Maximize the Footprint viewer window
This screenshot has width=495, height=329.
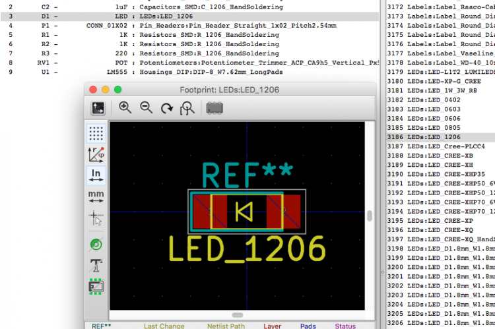click(117, 90)
